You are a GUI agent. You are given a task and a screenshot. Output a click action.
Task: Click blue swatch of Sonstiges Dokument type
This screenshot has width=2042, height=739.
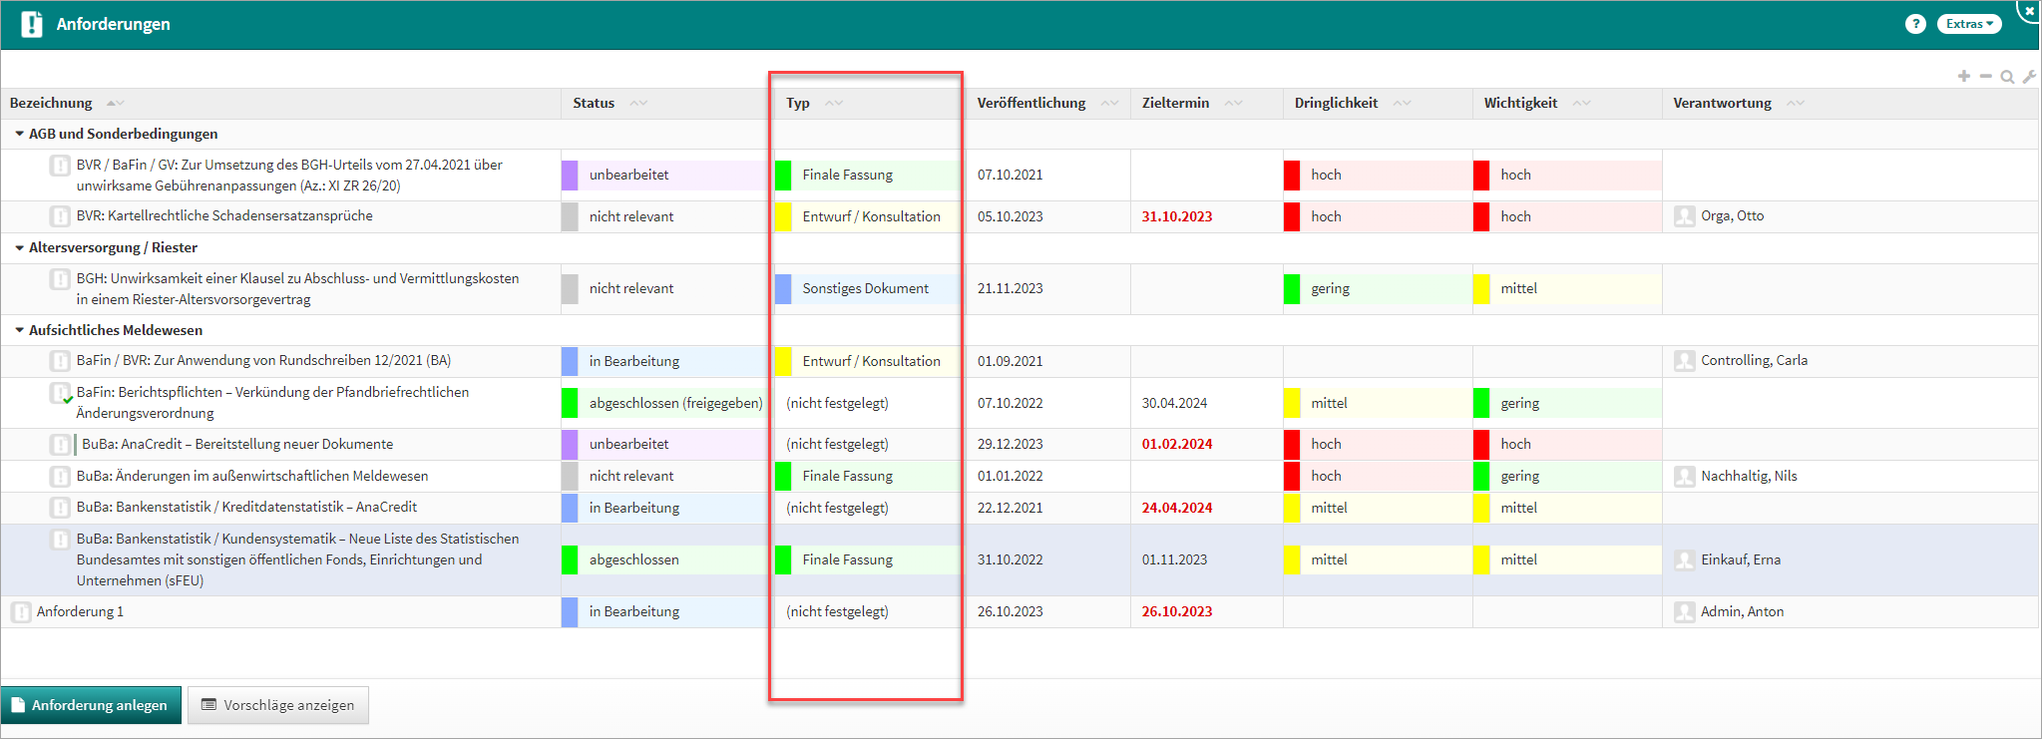[783, 289]
